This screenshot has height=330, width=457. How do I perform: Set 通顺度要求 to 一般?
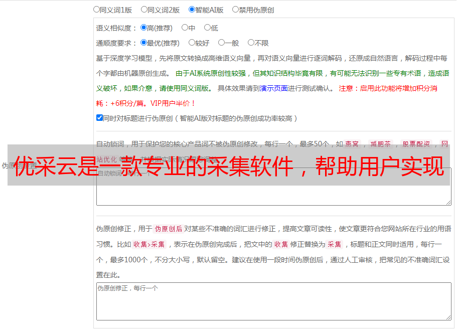[x=221, y=43]
